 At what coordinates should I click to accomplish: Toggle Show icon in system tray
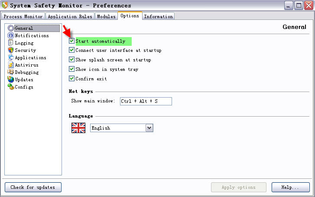coord(72,69)
